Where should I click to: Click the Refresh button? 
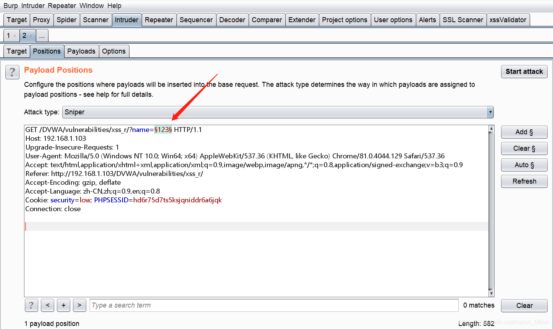[524, 181]
